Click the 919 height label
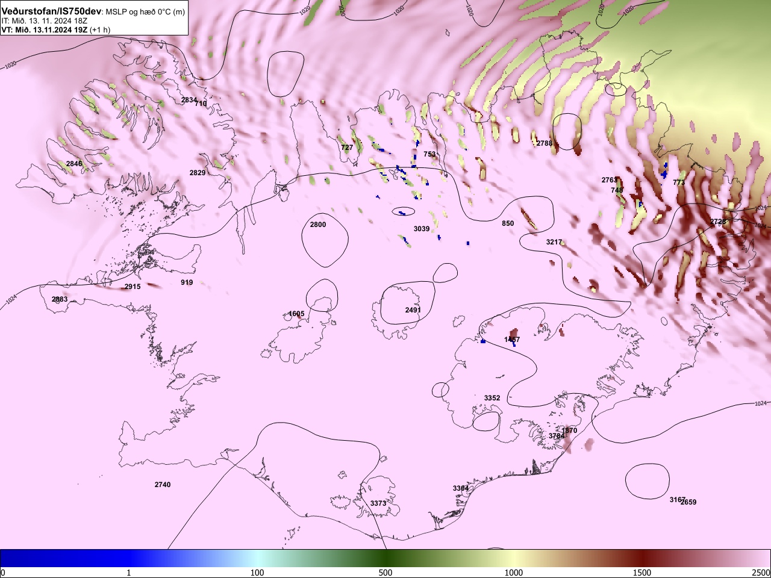Viewport: 771px width, 578px height. pyautogui.click(x=187, y=282)
